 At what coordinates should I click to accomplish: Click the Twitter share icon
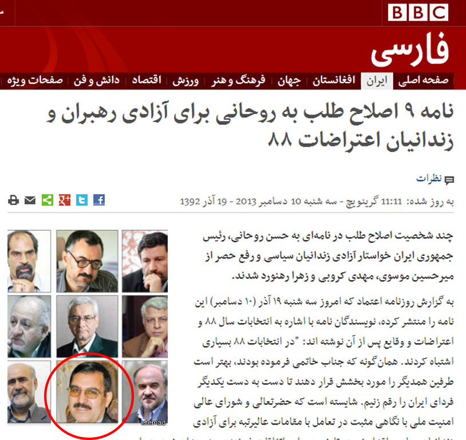82,200
